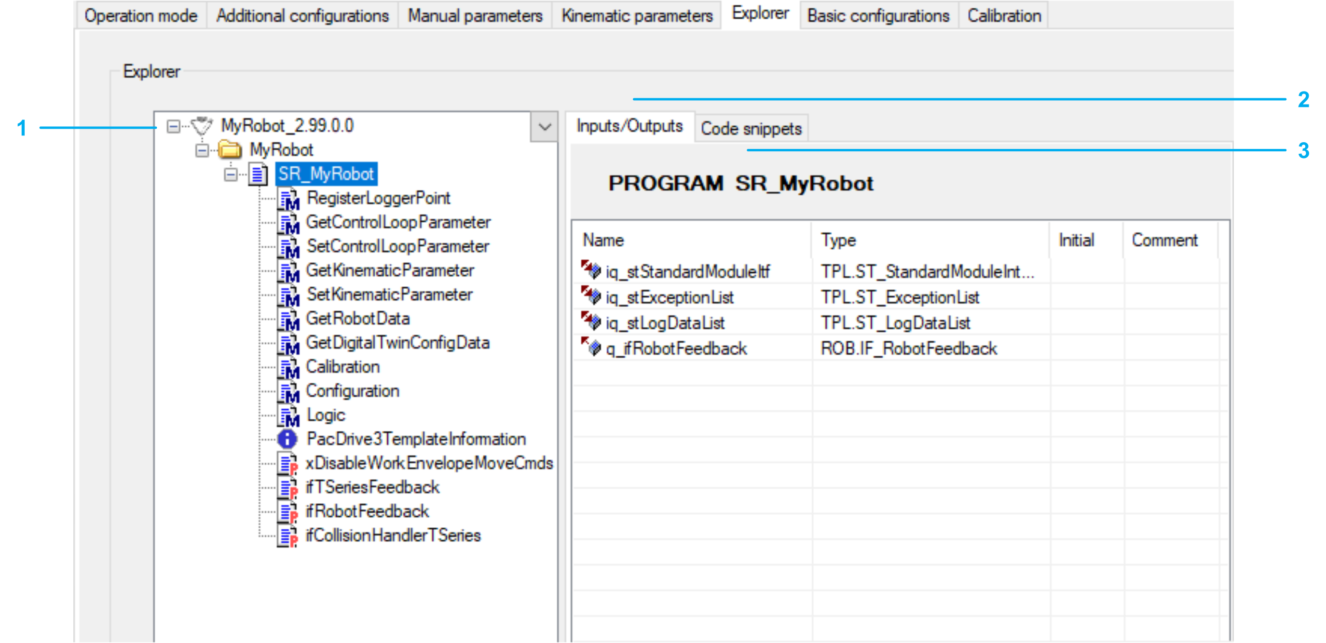Select the GetDigitalTwinConfigData method
The width and height of the screenshot is (1326, 643).
397,343
